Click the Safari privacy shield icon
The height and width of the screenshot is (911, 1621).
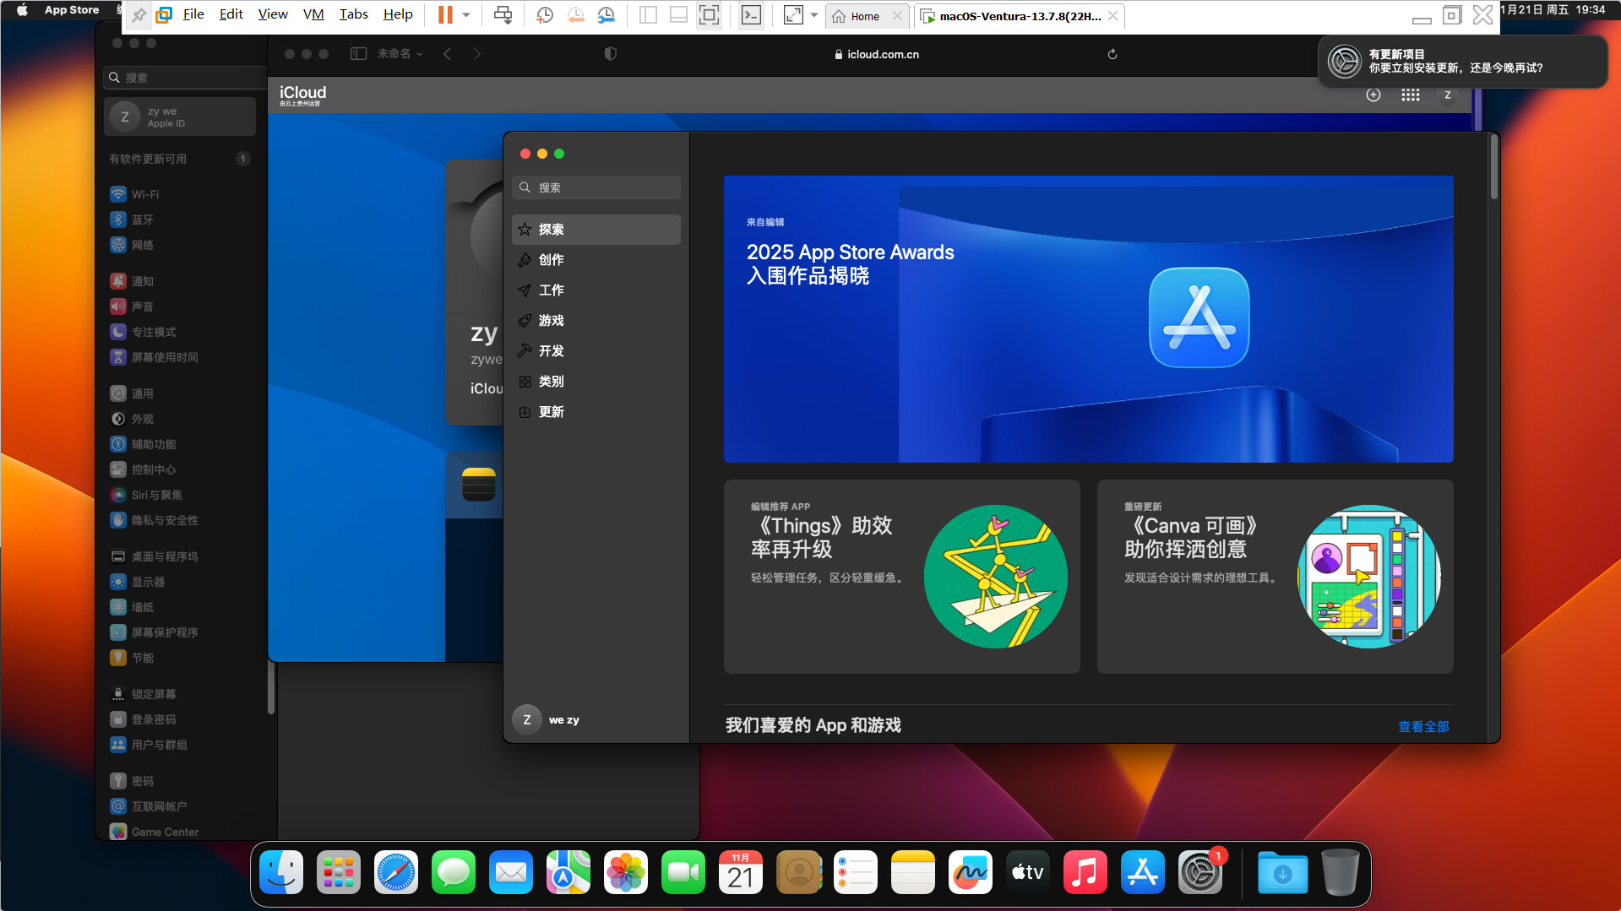(611, 54)
